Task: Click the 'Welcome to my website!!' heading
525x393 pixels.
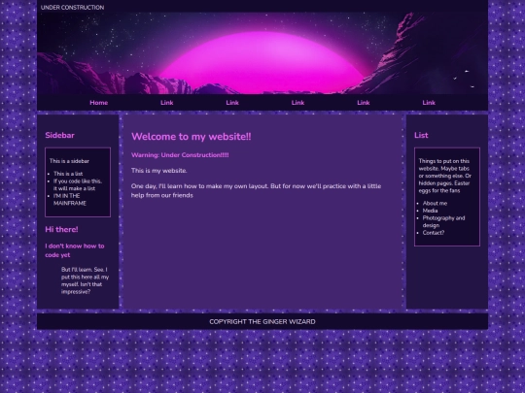Action: pyautogui.click(x=192, y=137)
